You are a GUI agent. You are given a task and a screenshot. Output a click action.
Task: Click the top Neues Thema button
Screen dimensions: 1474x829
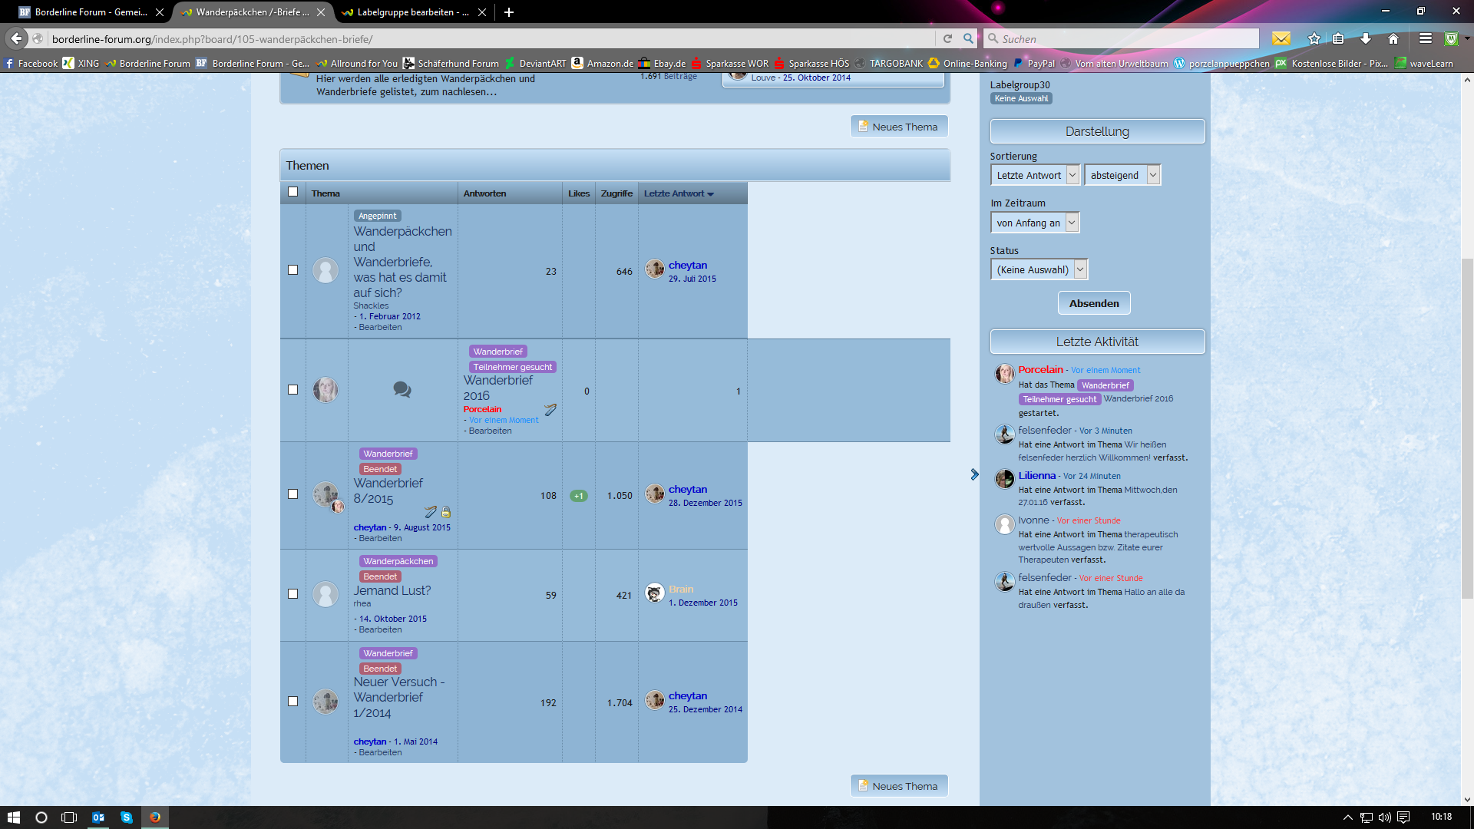tap(899, 127)
